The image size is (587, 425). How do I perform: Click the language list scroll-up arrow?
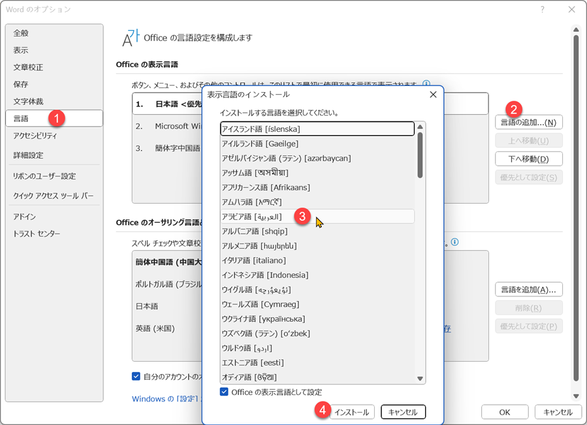[420, 127]
